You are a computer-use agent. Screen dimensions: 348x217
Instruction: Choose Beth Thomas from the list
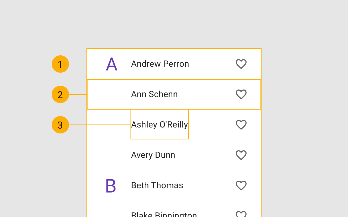coord(157,186)
